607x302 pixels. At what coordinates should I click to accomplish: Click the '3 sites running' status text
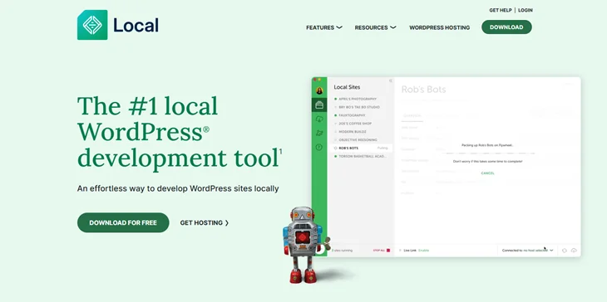[342, 251]
